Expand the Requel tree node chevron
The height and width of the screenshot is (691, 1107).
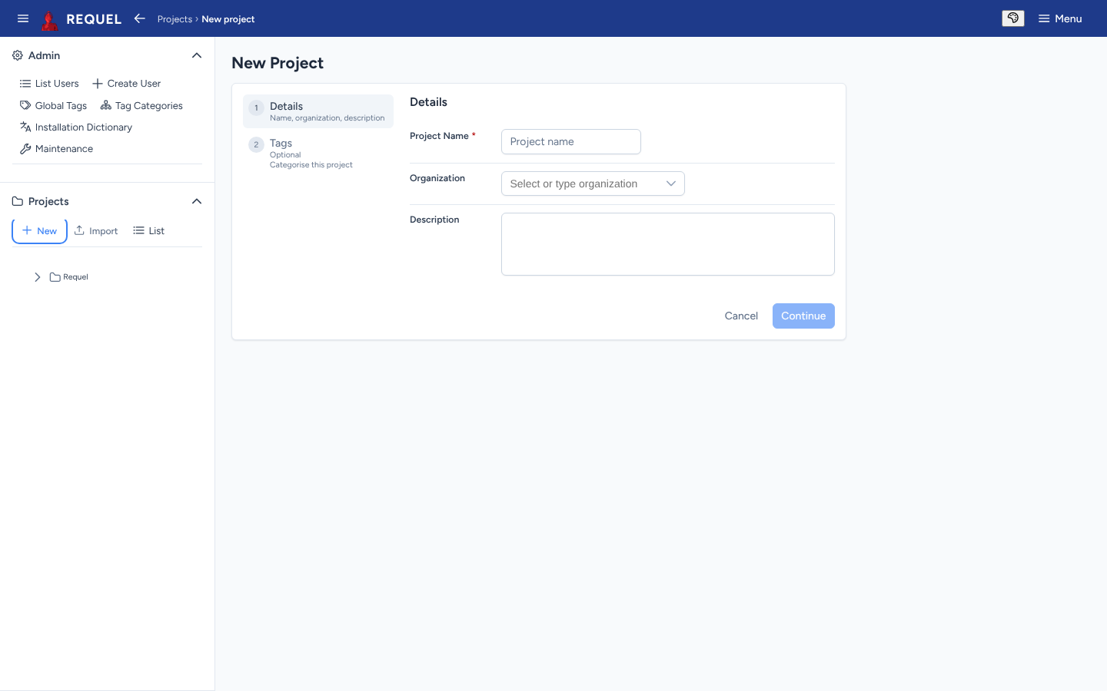(x=37, y=277)
